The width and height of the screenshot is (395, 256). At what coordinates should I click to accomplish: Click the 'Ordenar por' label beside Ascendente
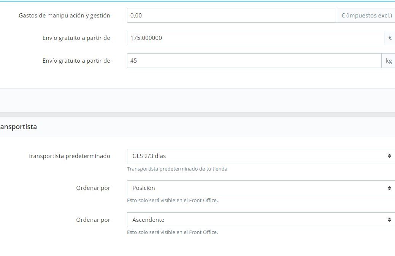click(x=93, y=220)
